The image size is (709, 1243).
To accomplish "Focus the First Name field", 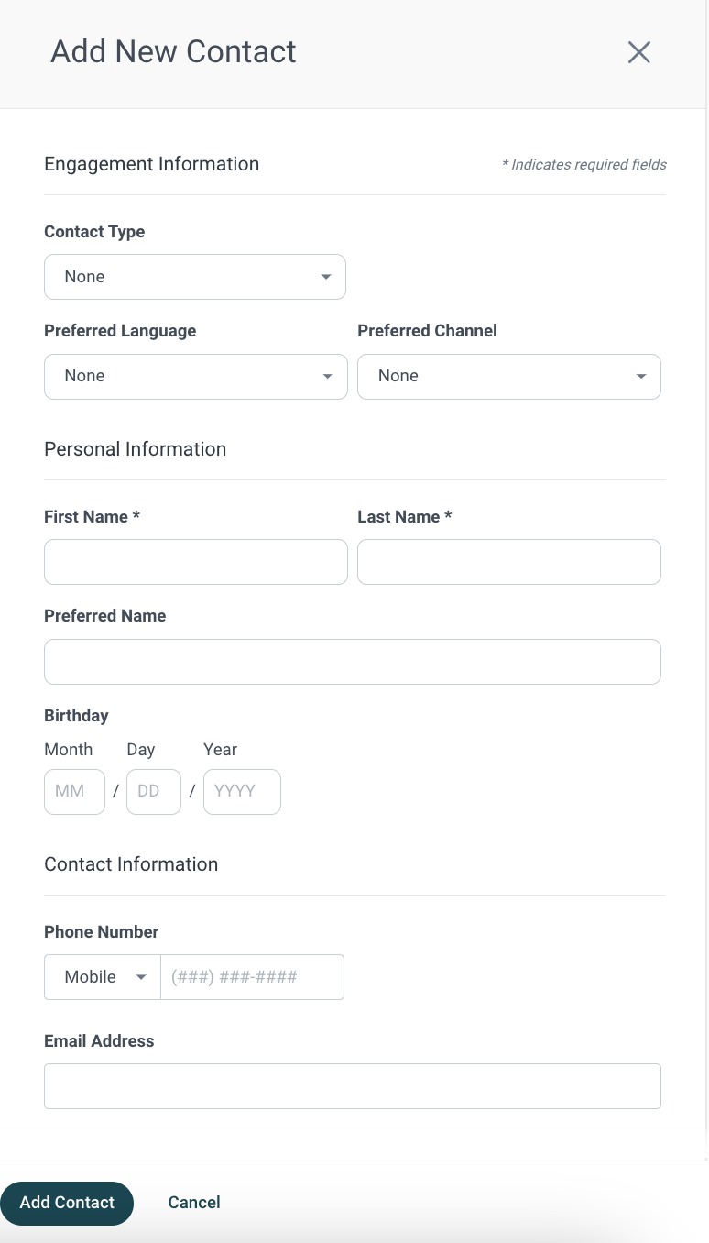I will point(195,562).
